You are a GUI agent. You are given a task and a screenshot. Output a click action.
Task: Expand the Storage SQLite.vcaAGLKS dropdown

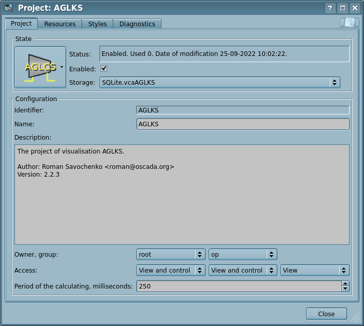click(219, 82)
